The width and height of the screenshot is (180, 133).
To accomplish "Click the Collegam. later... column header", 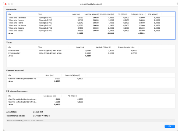I will [138, 14].
